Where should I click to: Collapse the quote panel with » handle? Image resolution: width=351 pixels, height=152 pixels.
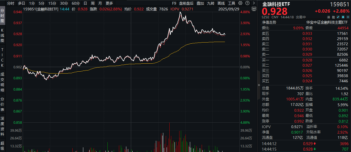pos(259,85)
